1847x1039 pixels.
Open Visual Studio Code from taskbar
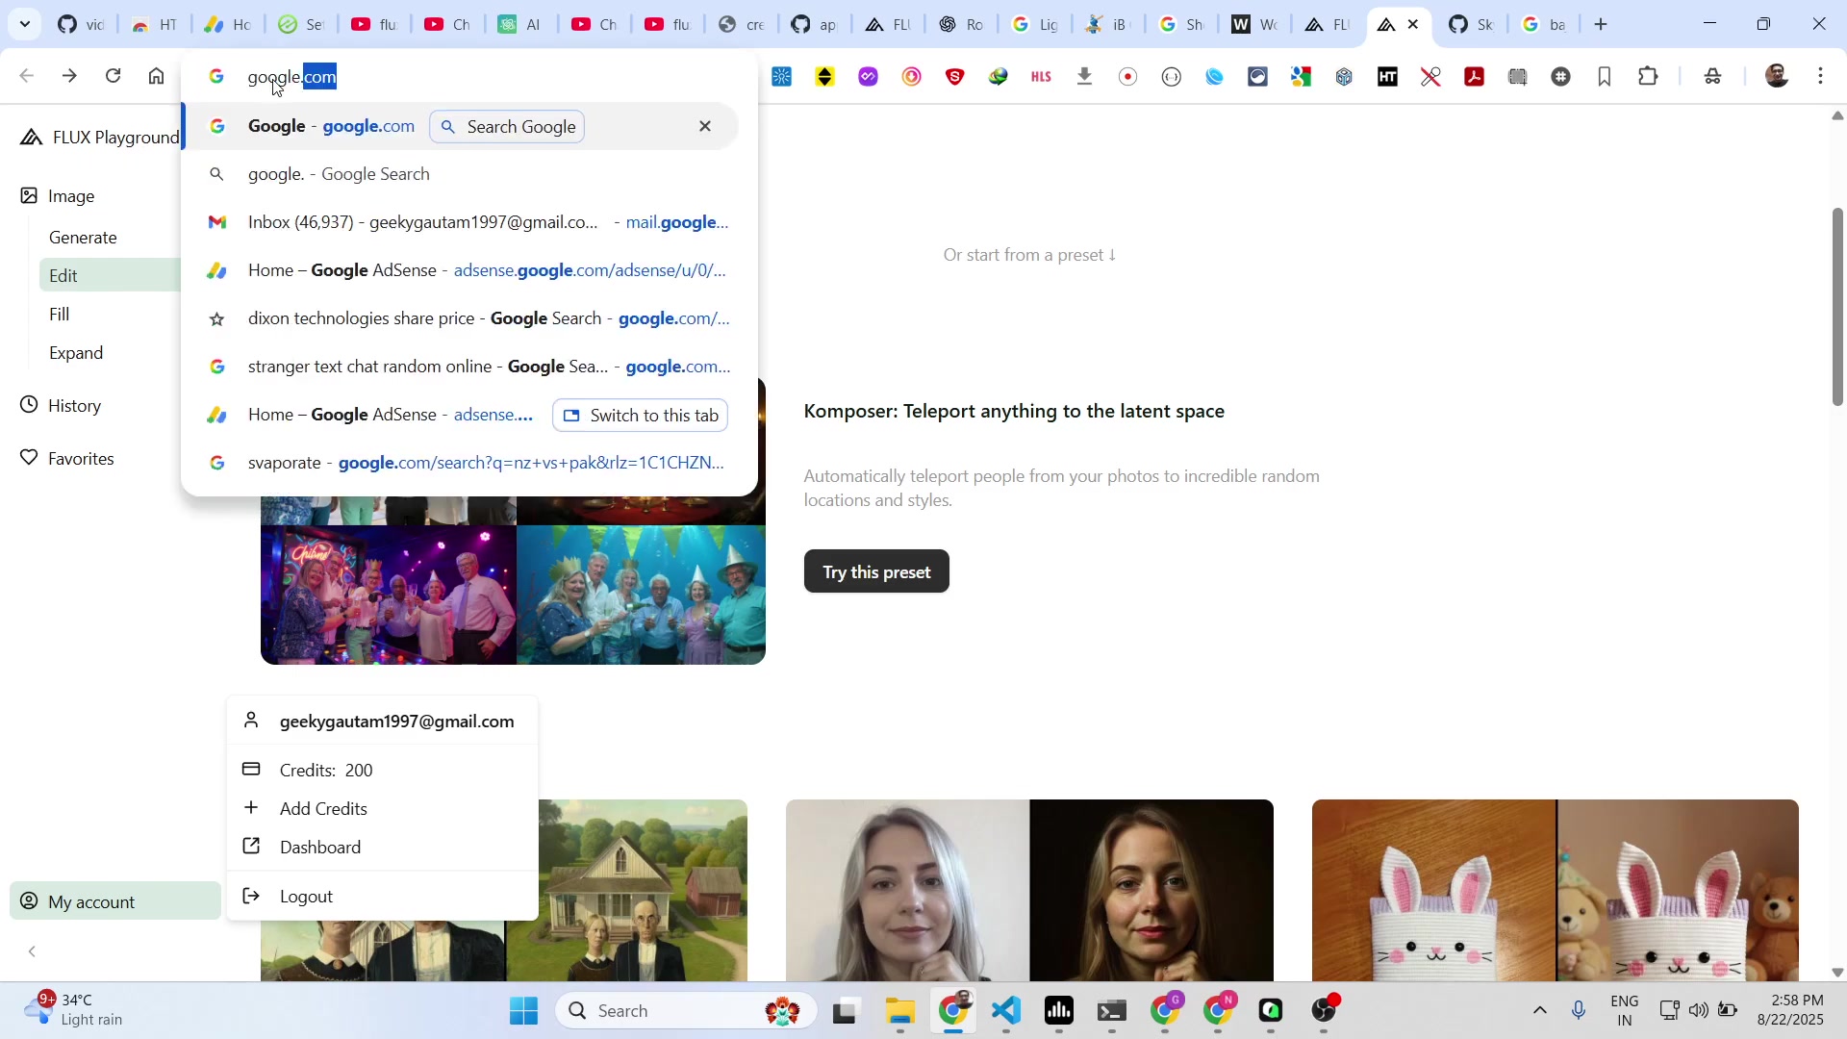pos(1006,1011)
